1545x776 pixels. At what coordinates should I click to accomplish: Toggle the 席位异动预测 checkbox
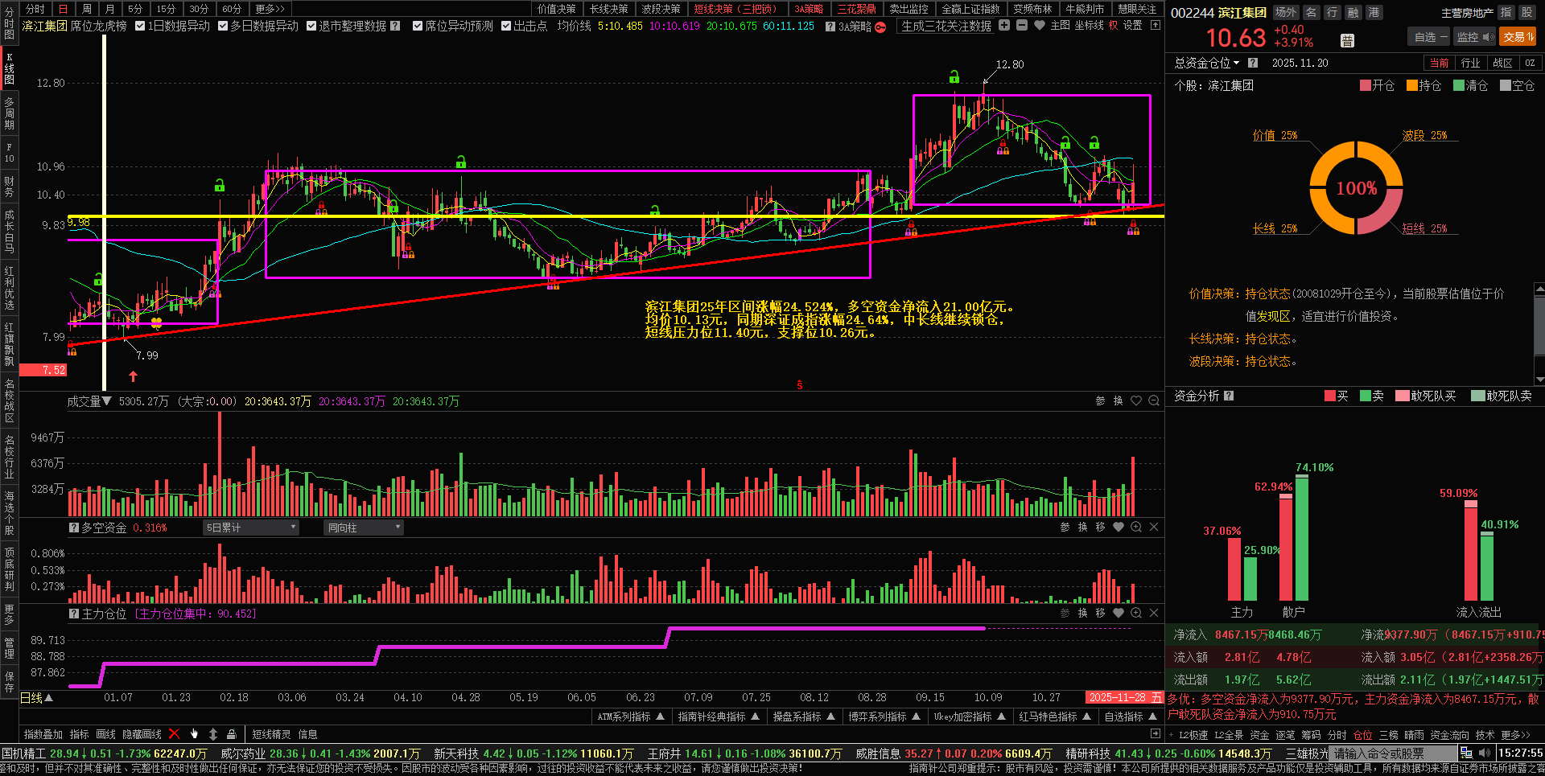point(418,26)
